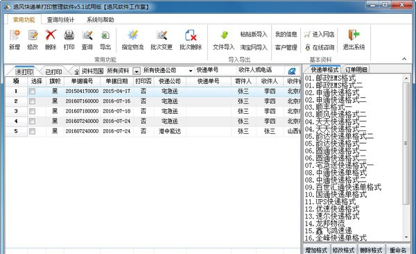Select 09.百世汇通快递单格式 in the list
The height and width of the screenshot is (254, 416).
click(x=343, y=187)
